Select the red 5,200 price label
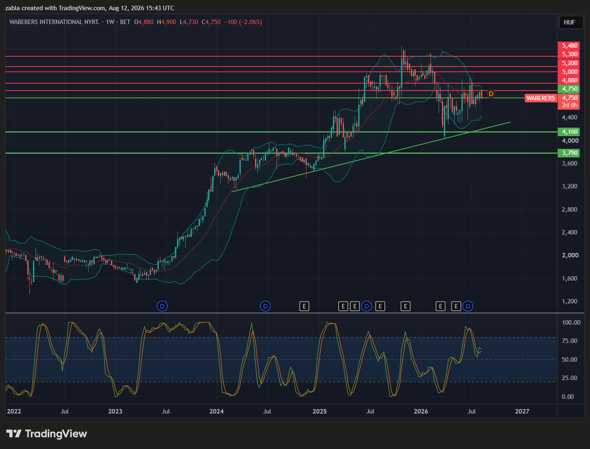This screenshot has width=590, height=449. (x=570, y=63)
